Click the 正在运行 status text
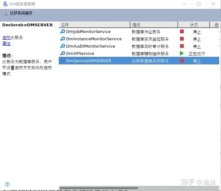The image size is (221, 191). tap(197, 54)
